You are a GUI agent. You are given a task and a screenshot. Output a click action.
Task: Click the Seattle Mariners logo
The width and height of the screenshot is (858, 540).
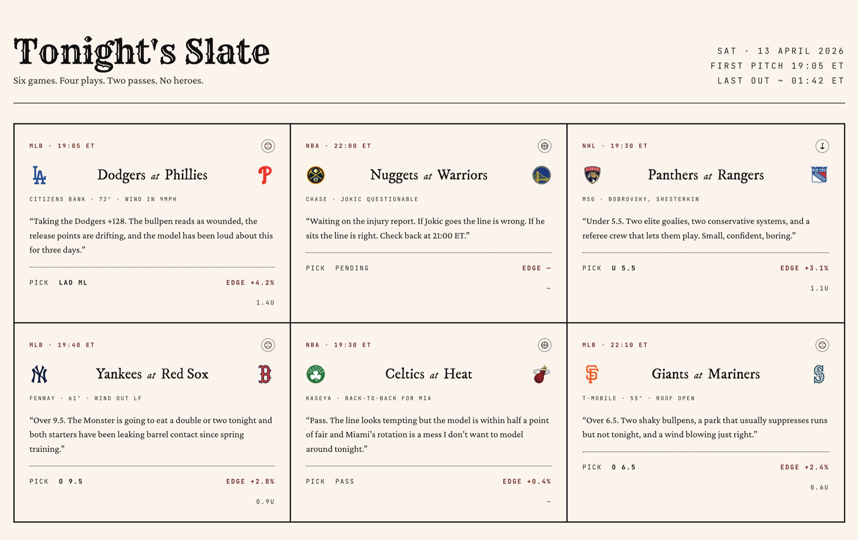819,374
